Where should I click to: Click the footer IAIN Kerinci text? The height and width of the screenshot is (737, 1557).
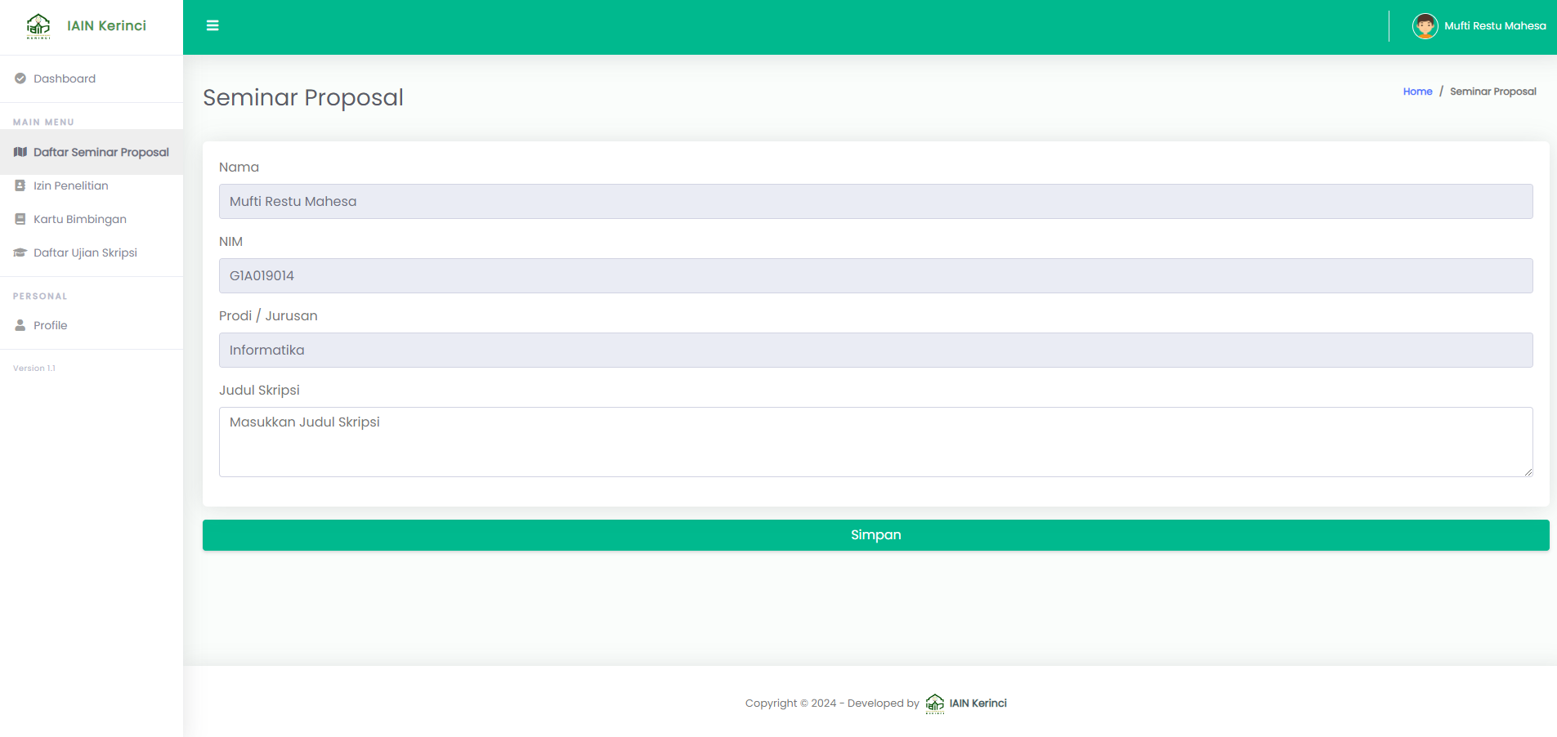[978, 703]
